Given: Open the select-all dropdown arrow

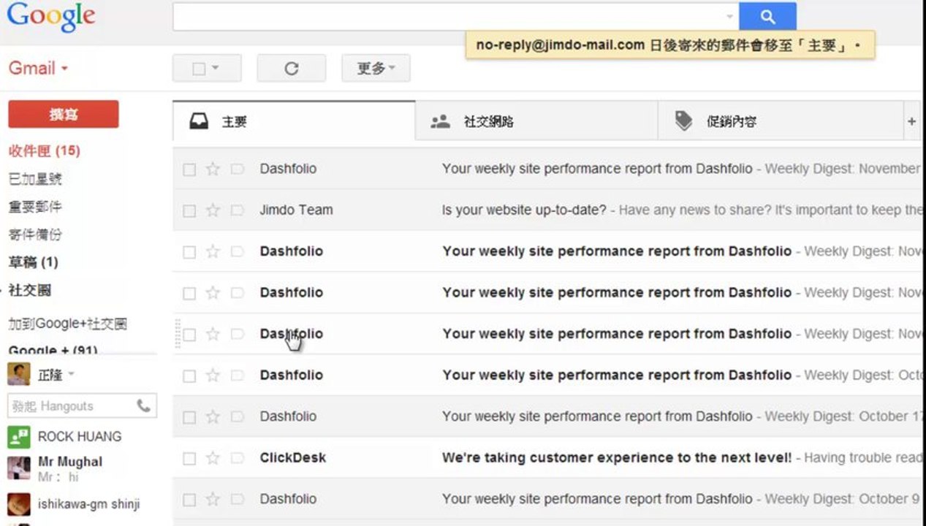Looking at the screenshot, I should click(x=216, y=68).
